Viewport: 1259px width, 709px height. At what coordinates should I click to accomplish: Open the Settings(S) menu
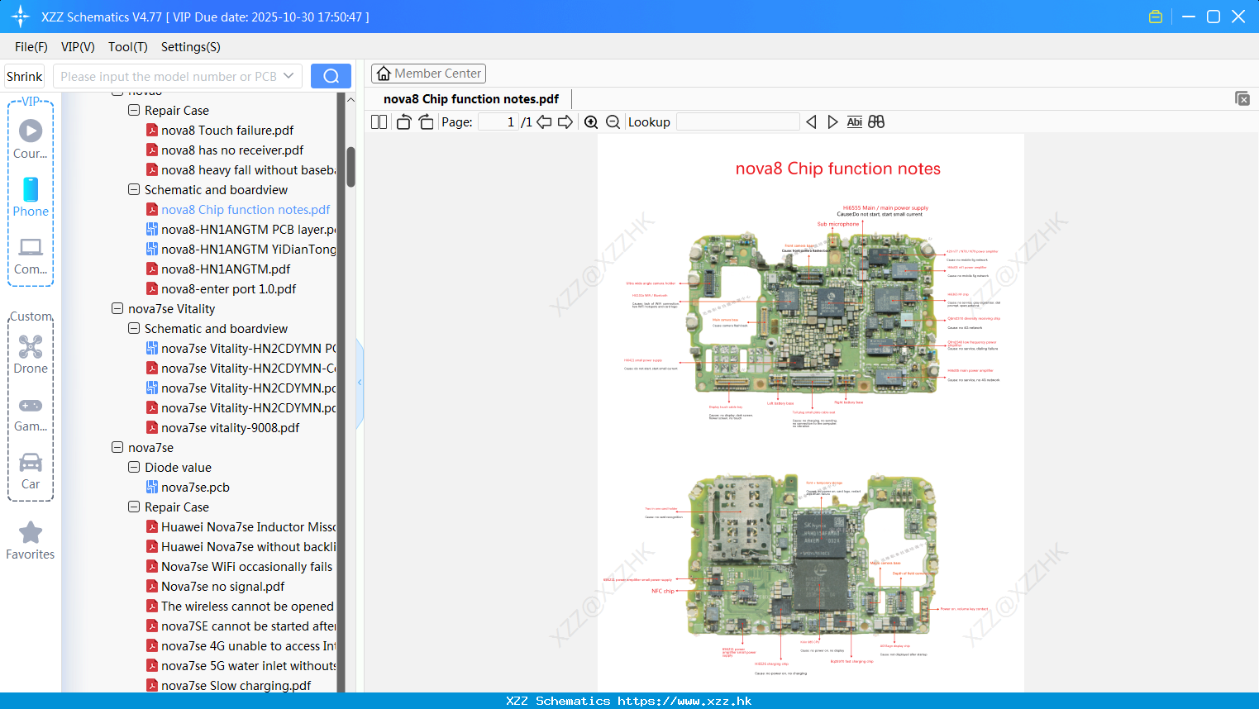tap(191, 47)
